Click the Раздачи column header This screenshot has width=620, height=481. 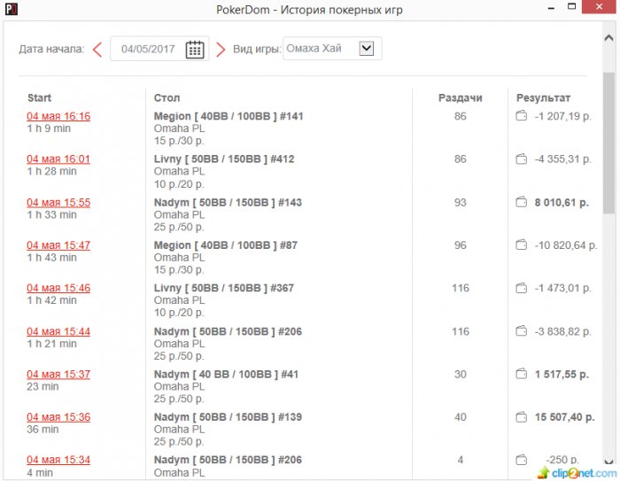[x=461, y=97]
